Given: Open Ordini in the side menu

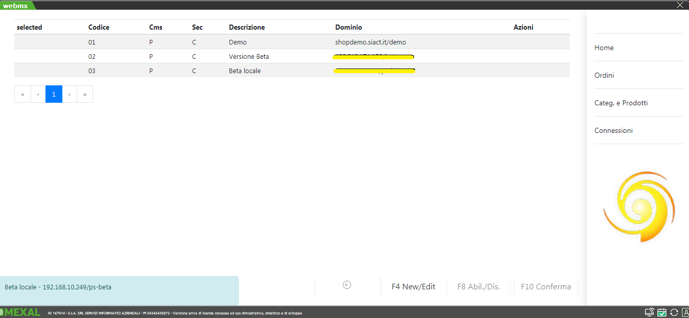Looking at the screenshot, I should (604, 75).
